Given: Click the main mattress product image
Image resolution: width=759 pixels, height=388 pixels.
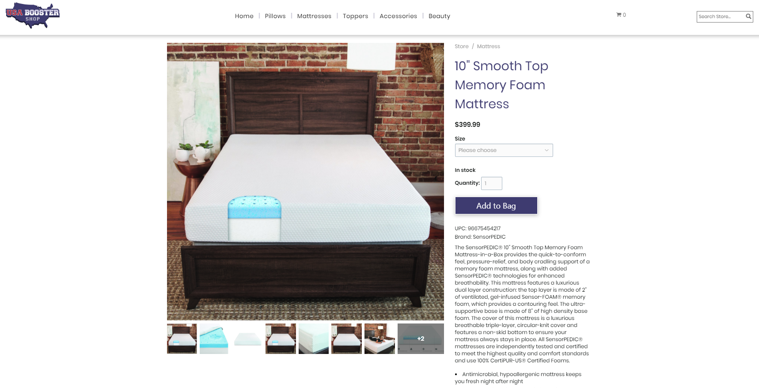Looking at the screenshot, I should click(305, 182).
